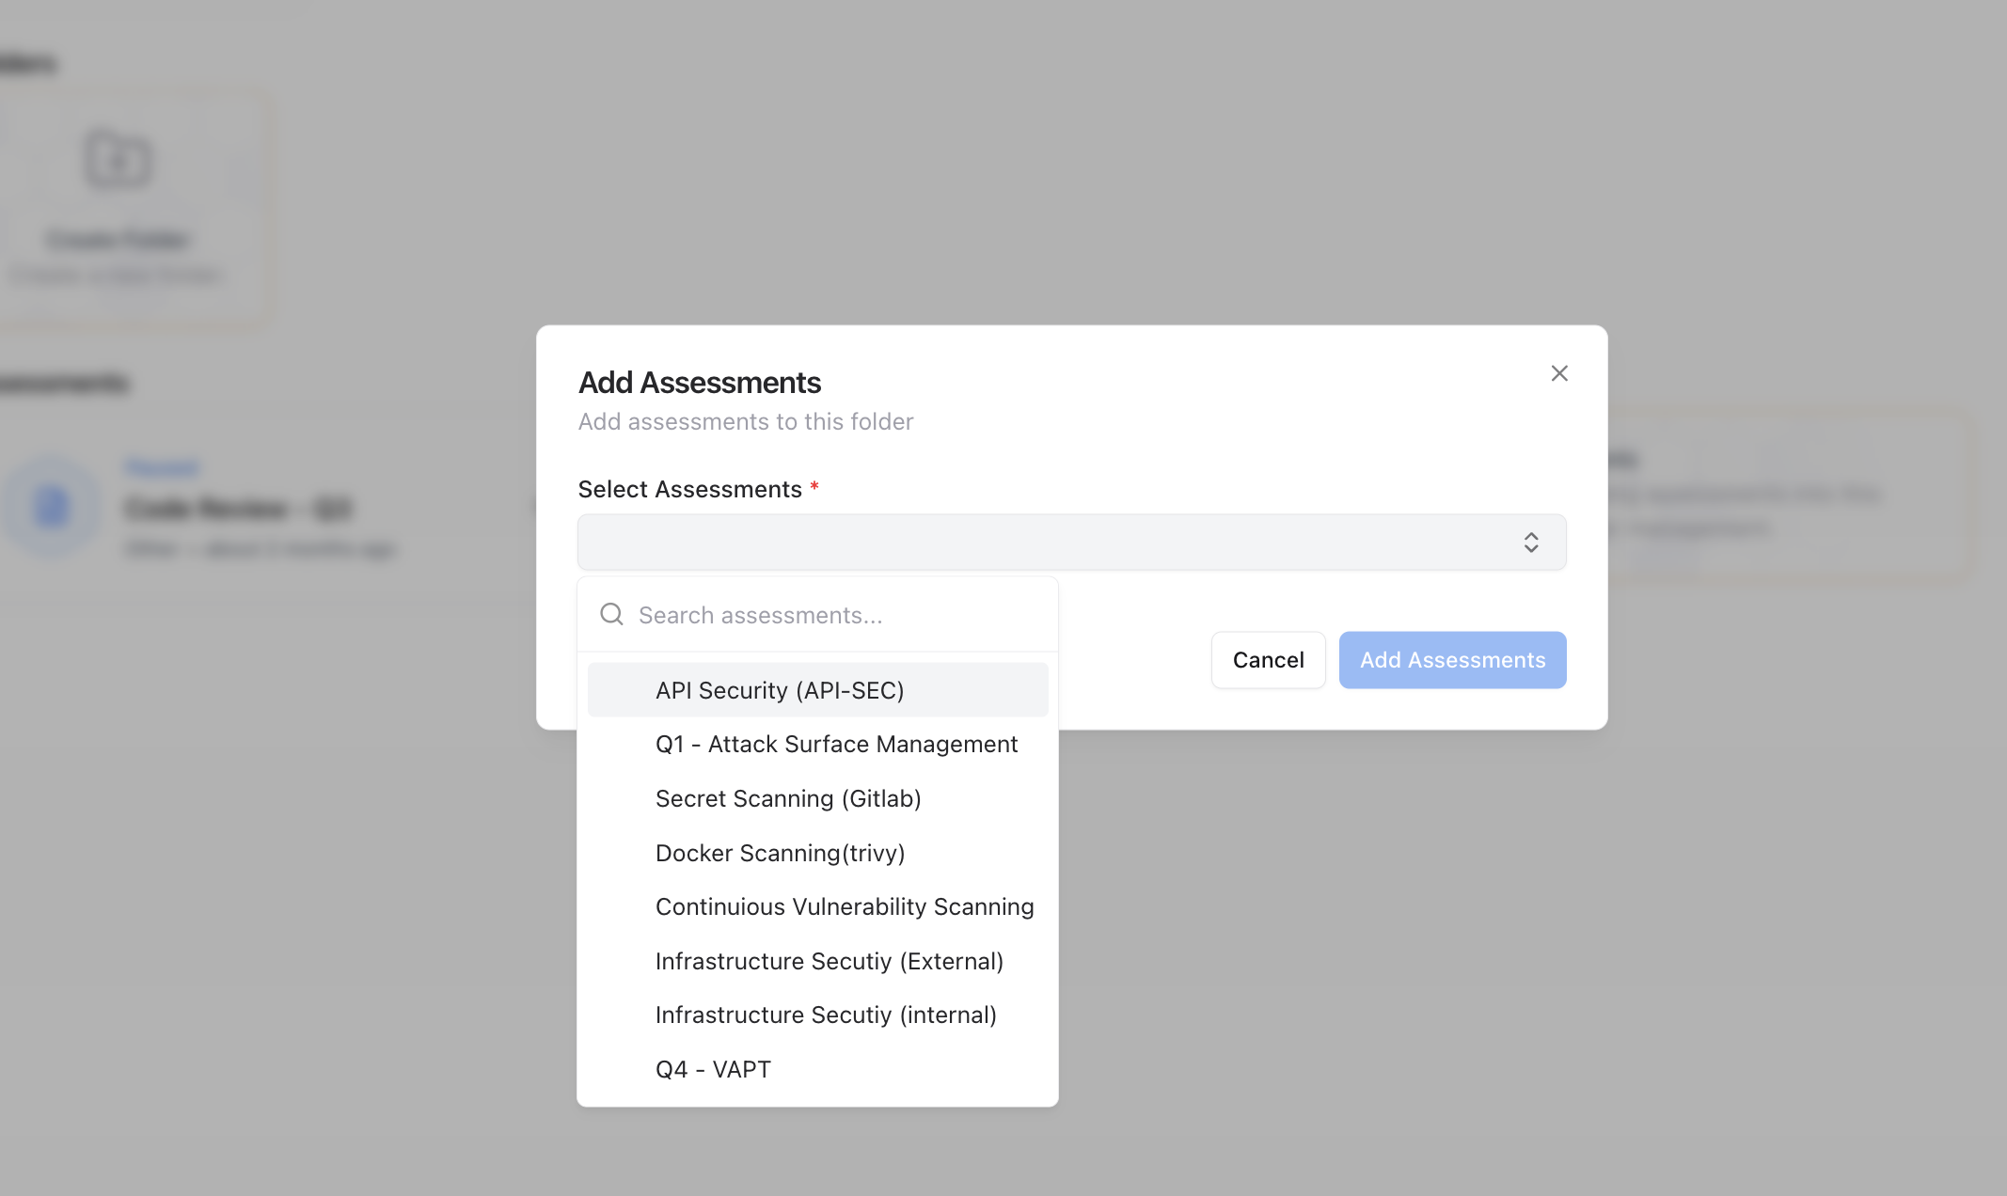Cancel adding assessments to the folder

1268,660
